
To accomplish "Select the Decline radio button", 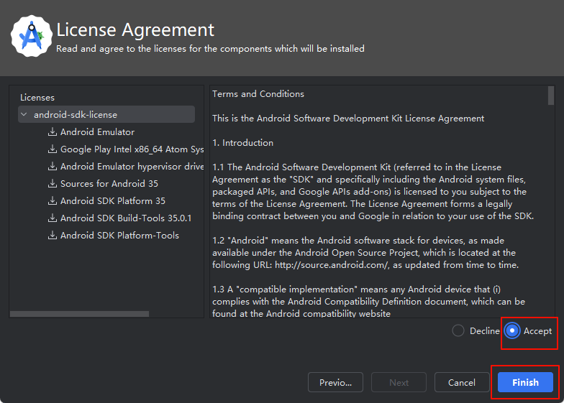I will [458, 331].
